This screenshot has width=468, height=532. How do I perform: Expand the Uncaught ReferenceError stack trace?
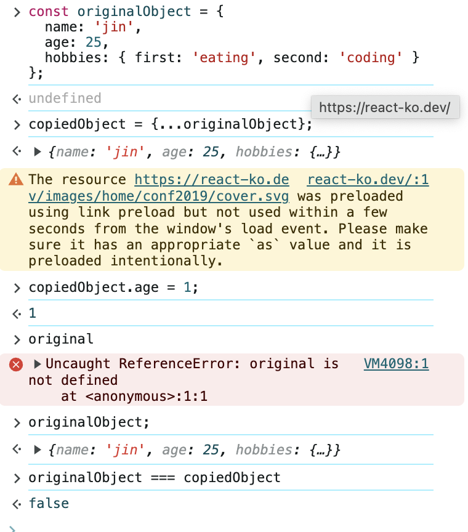pos(38,364)
